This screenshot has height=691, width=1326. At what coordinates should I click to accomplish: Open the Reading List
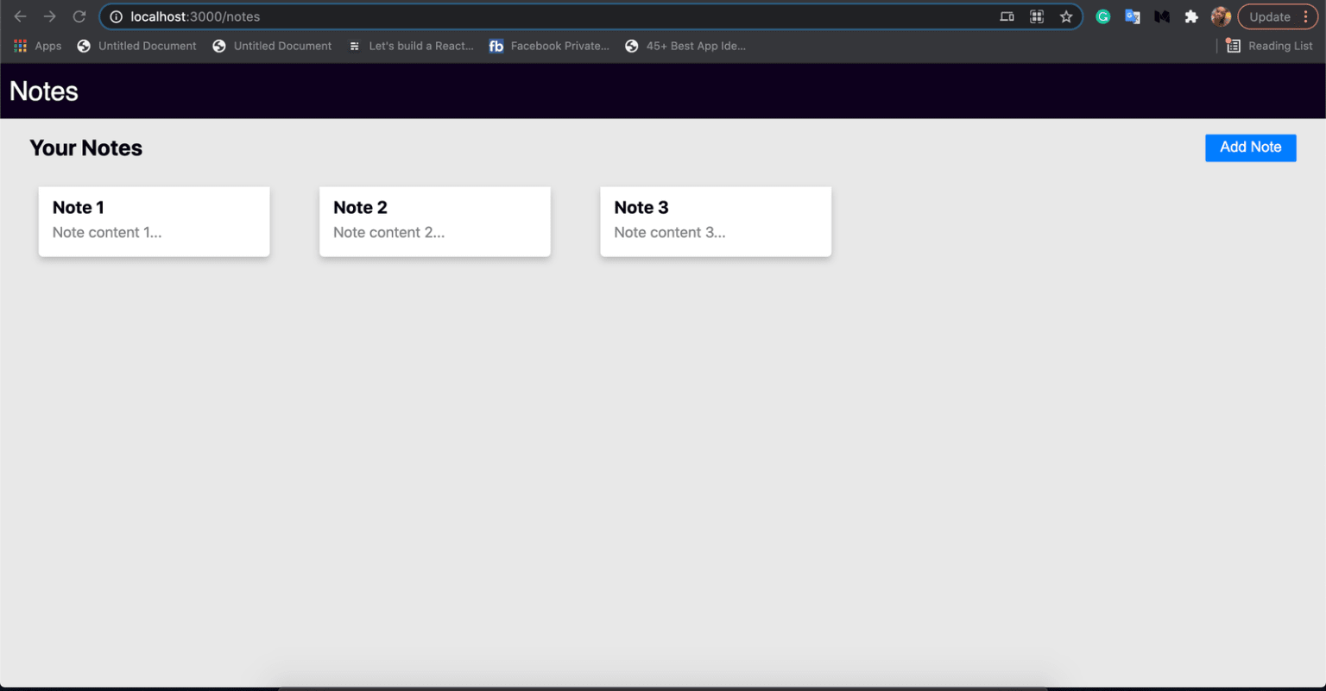point(1269,46)
